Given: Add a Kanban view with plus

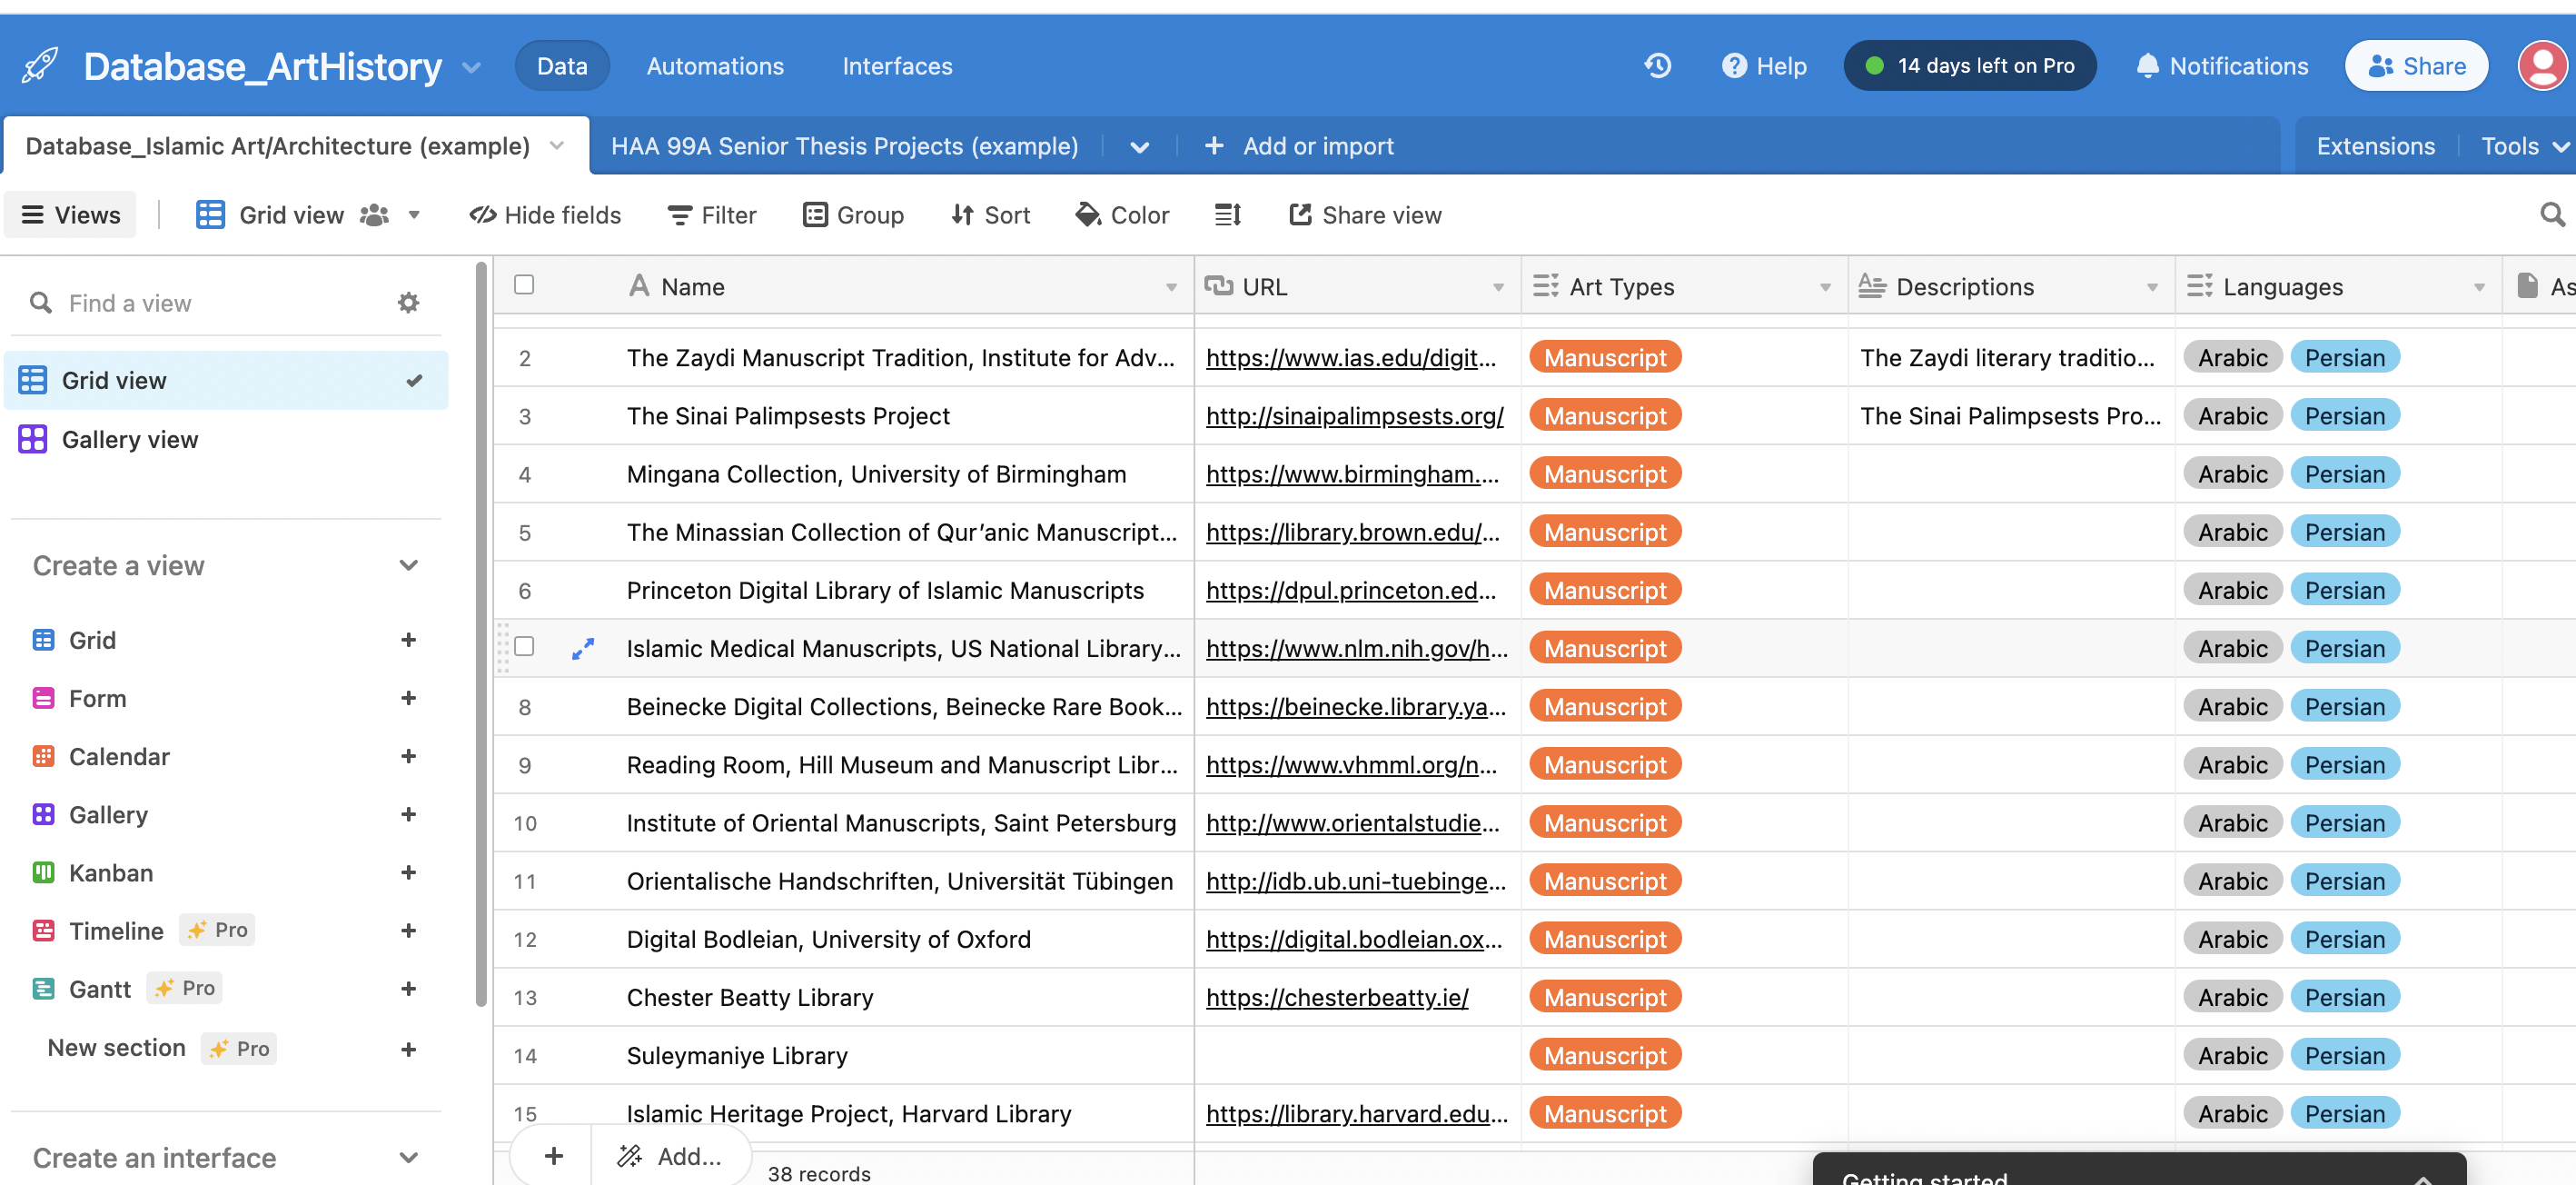Looking at the screenshot, I should tap(408, 871).
